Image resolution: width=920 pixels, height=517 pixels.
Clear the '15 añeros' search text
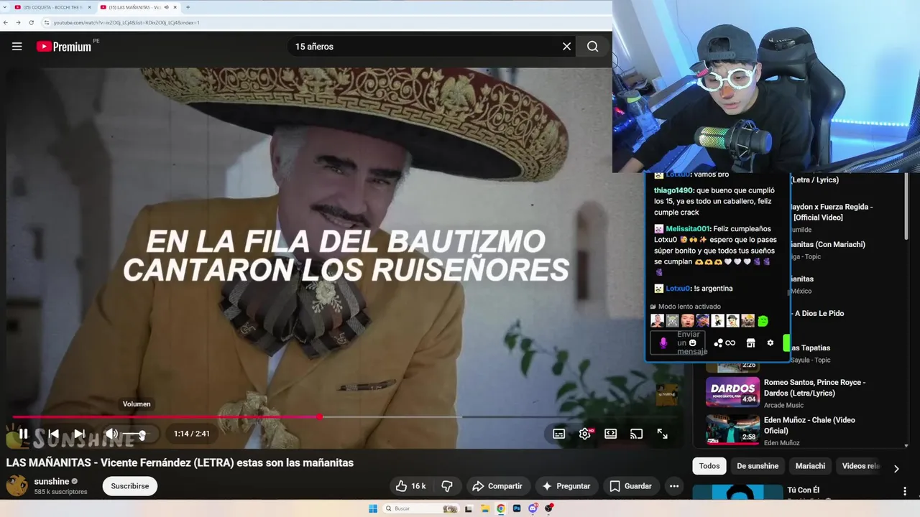point(566,47)
